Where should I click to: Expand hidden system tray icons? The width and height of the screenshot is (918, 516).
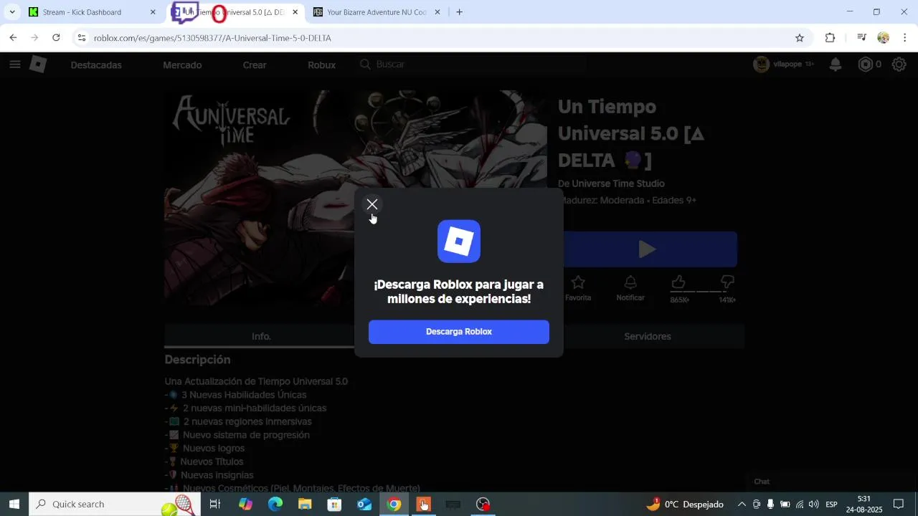[x=742, y=505]
